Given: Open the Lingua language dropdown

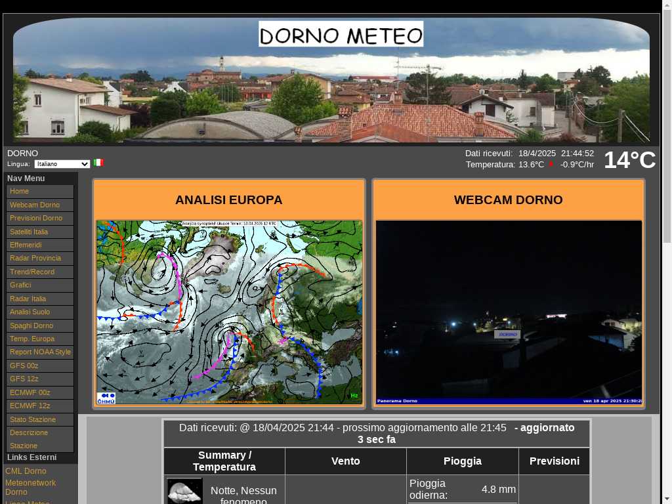Looking at the screenshot, I should click(x=62, y=164).
